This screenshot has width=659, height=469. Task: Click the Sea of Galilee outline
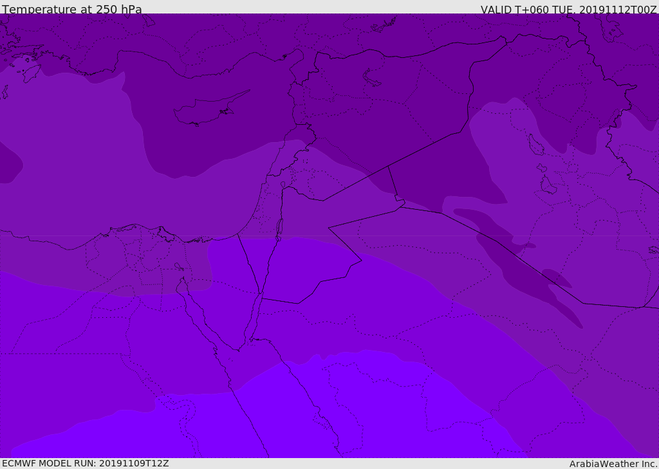tap(283, 185)
